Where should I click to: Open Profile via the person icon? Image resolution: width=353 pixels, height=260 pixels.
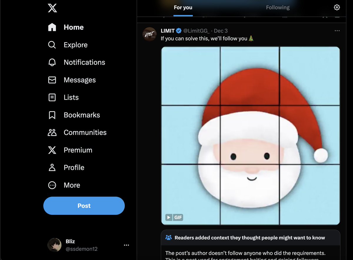point(52,167)
